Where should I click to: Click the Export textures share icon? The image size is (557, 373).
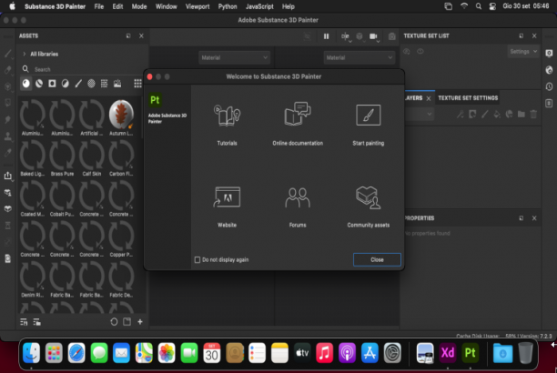(x=8, y=176)
